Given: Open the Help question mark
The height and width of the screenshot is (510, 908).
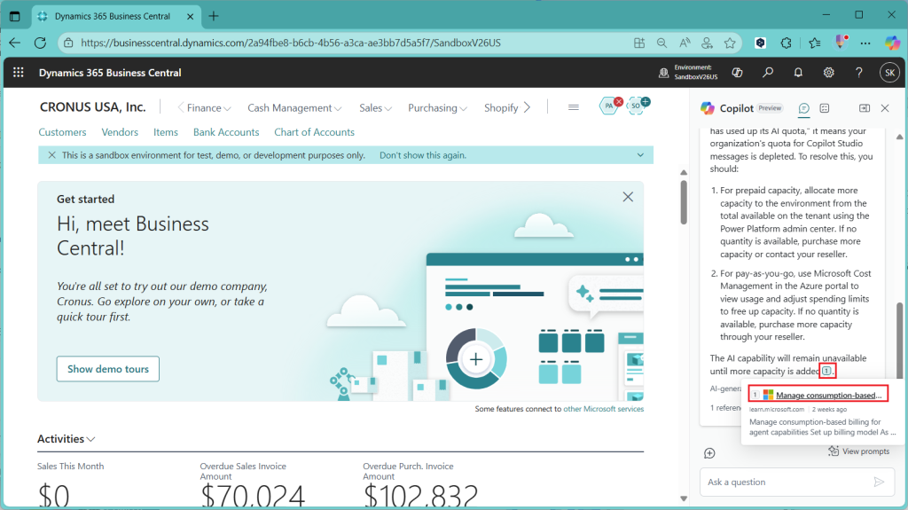Looking at the screenshot, I should 858,73.
